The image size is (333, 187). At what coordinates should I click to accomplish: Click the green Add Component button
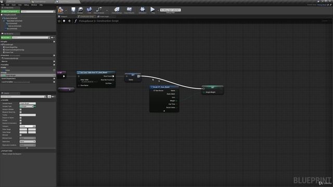click(10, 11)
